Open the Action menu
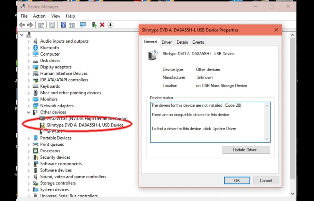This screenshot has height=201, width=314. pos(39,16)
